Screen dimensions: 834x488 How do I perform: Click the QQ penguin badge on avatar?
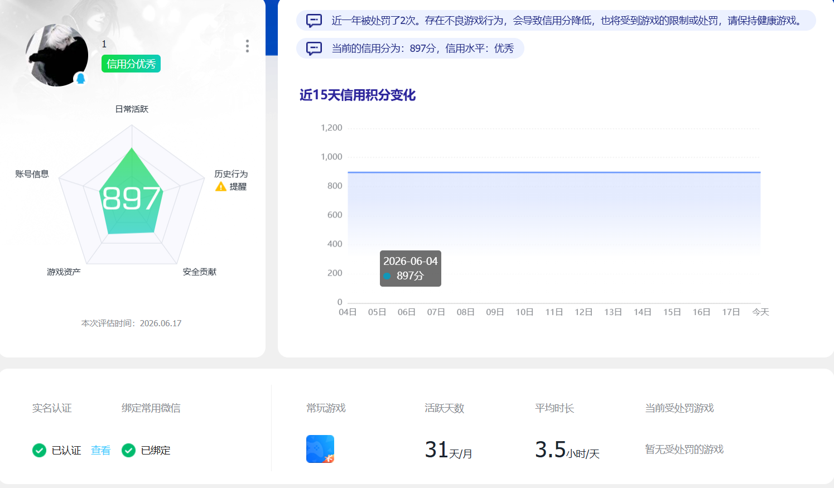coord(80,78)
